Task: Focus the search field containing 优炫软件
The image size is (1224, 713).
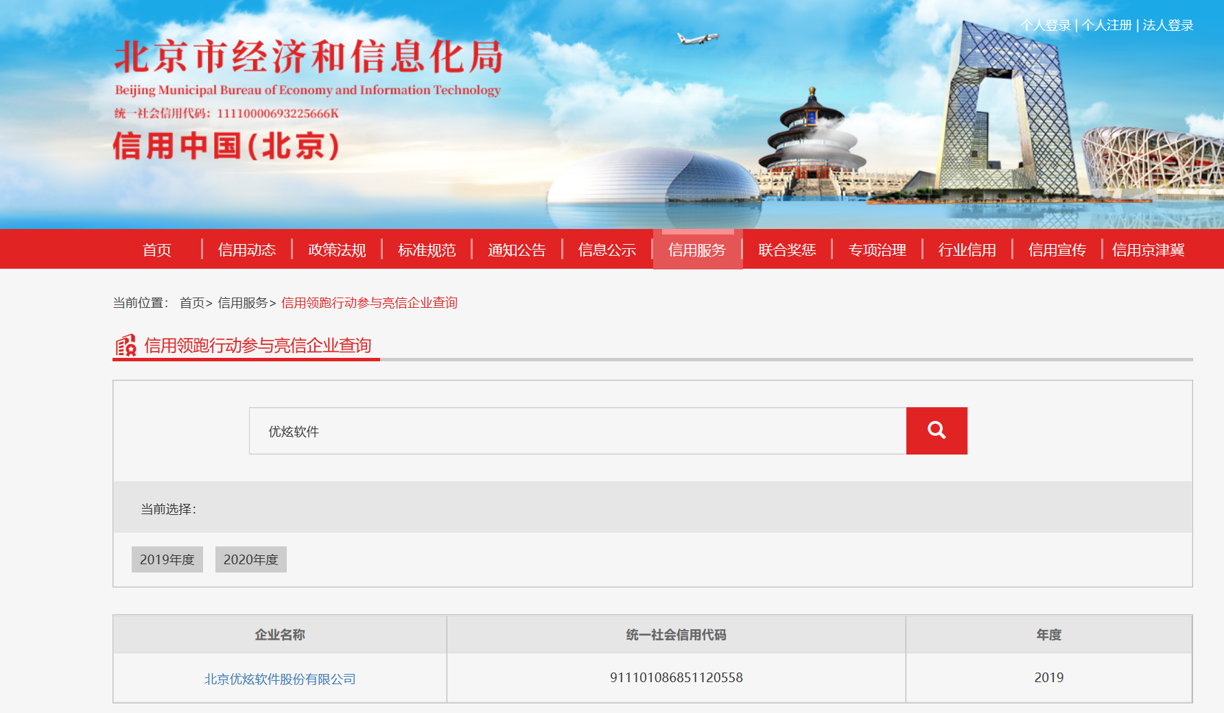Action: [x=576, y=431]
